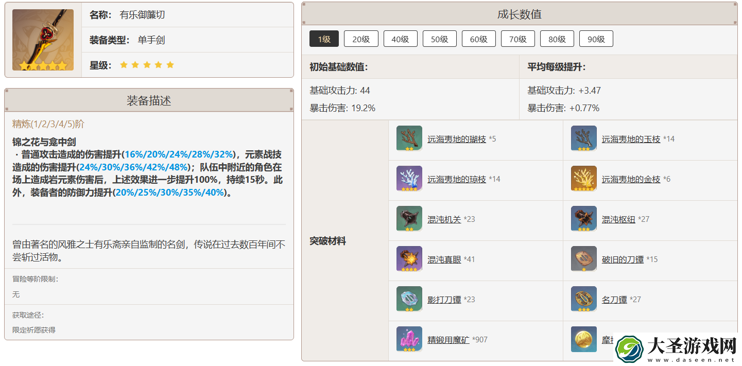Viewport: 742px width, 366px height.
Task: Open the 远海夷地的琼枝 link
Action: point(457,179)
